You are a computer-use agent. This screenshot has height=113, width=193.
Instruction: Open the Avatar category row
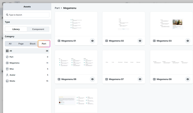(x=27, y=75)
